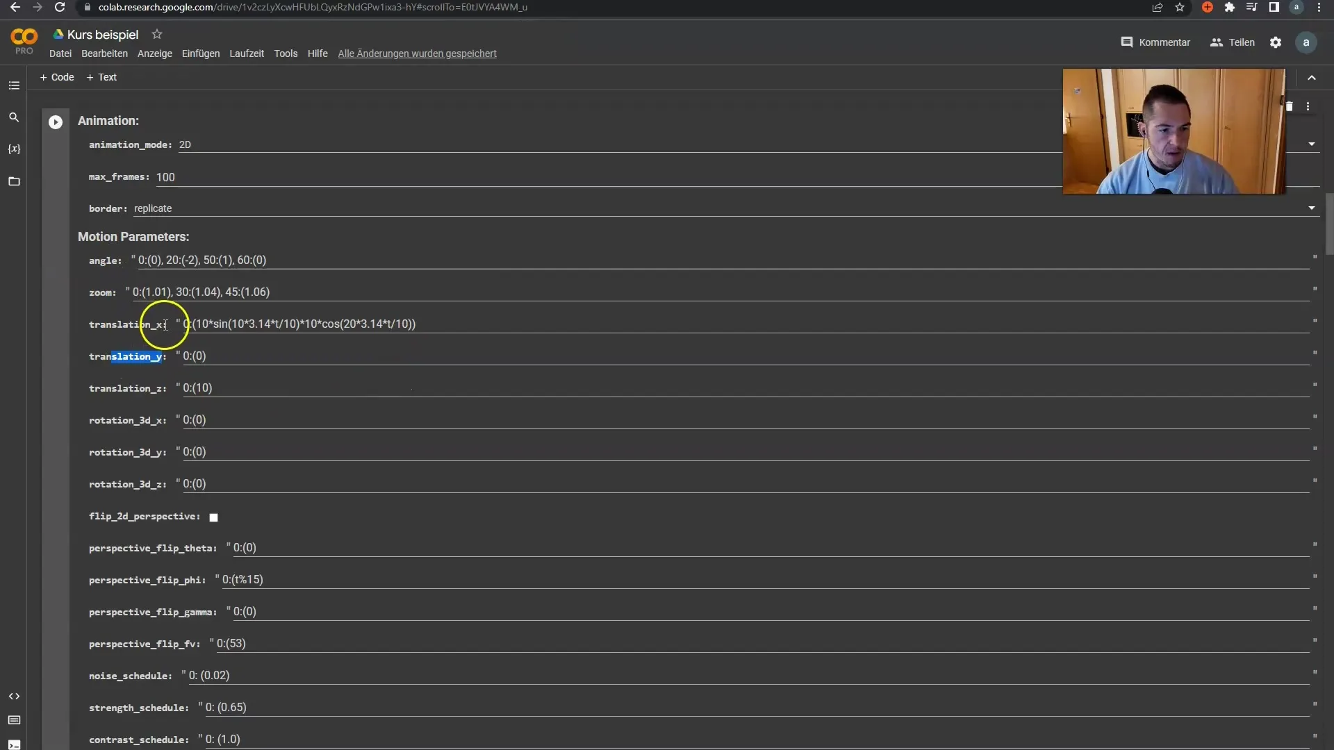Open browser extensions puzzle icon
Screen dimensions: 1334x750
pos(1230,7)
